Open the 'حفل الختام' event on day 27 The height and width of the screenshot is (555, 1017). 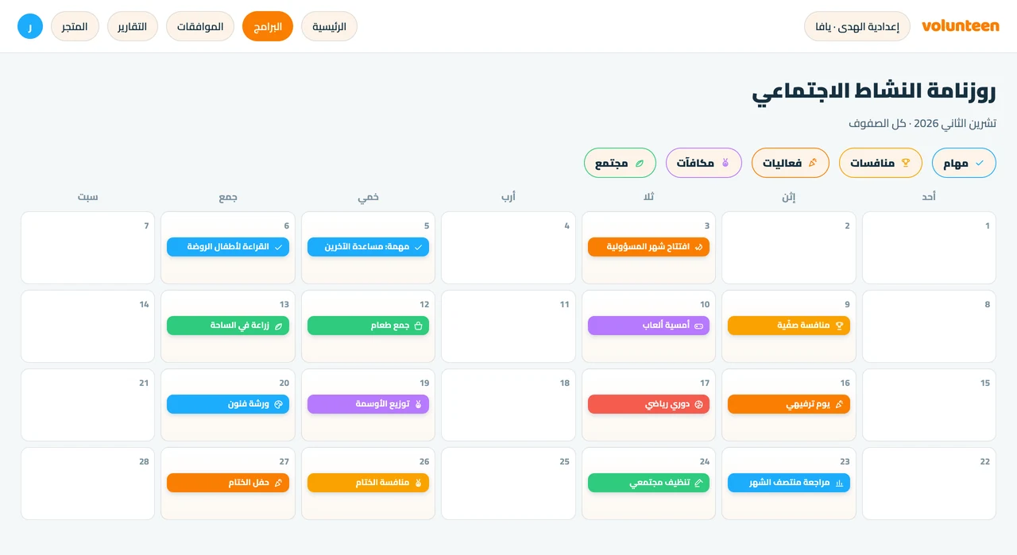tap(228, 483)
